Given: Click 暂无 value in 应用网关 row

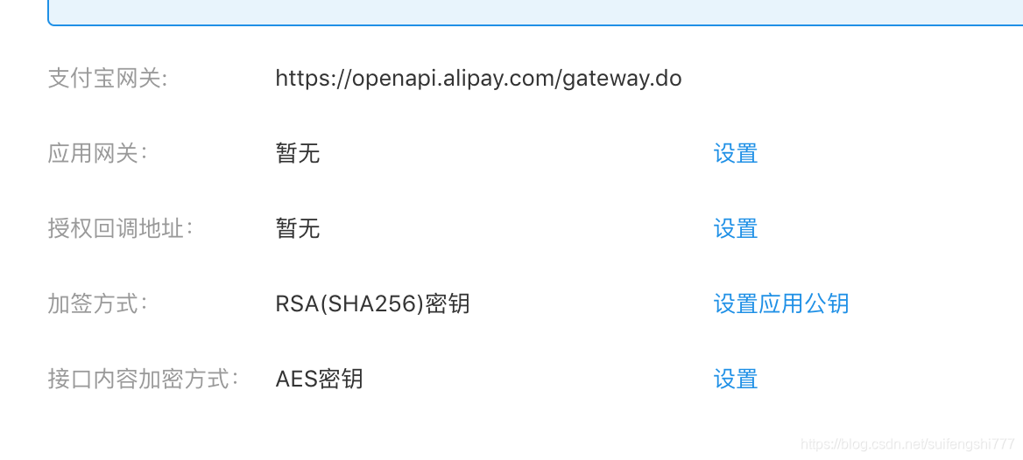Looking at the screenshot, I should pyautogui.click(x=298, y=155).
